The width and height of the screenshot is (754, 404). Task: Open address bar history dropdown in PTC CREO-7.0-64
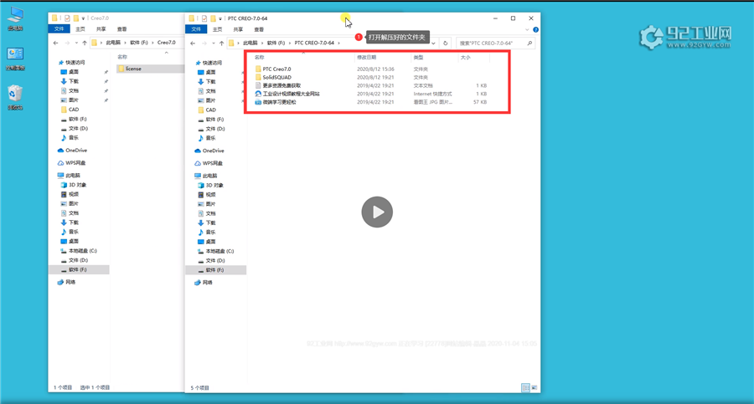(433, 43)
